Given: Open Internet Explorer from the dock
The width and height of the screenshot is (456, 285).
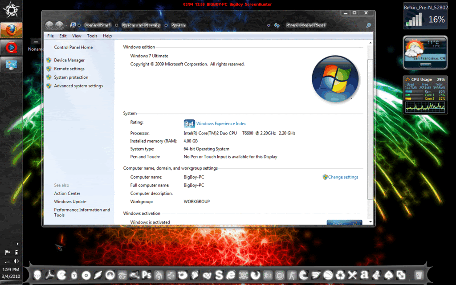Looking at the screenshot, I should coord(231,275).
